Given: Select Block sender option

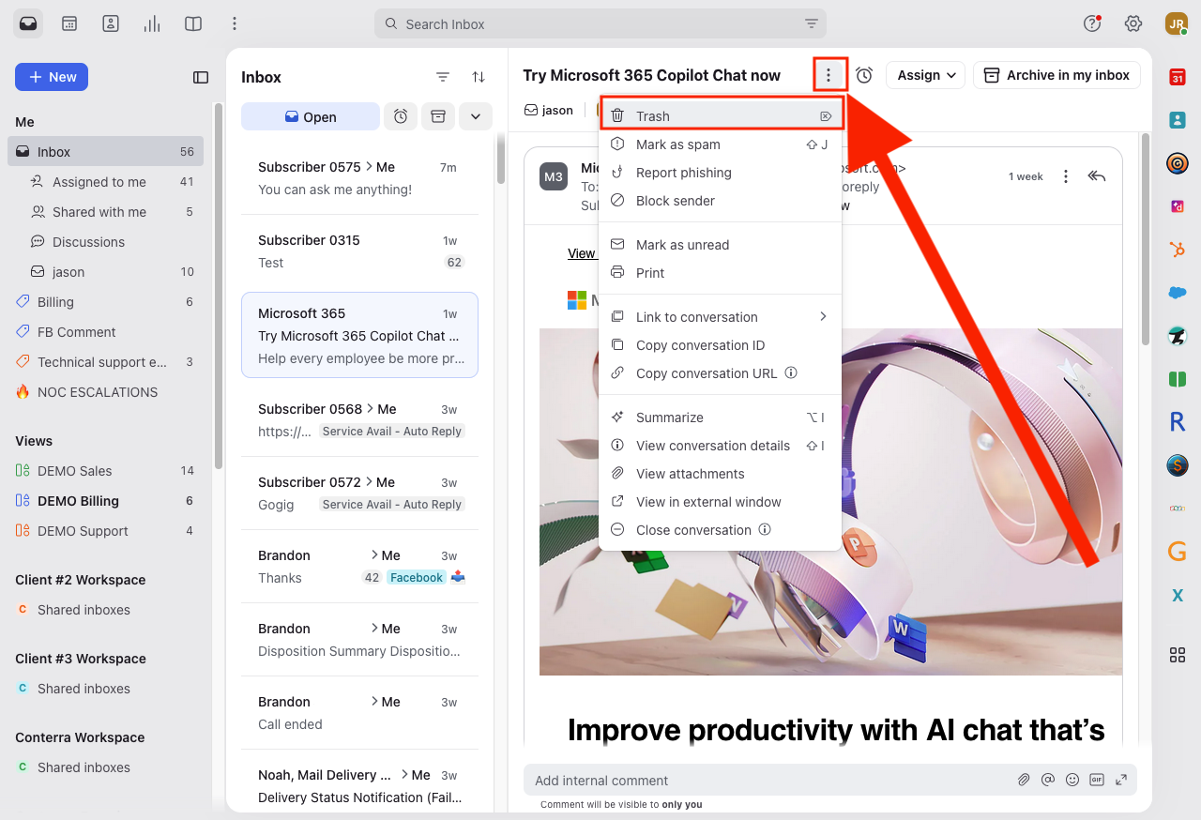Looking at the screenshot, I should pos(721,201).
